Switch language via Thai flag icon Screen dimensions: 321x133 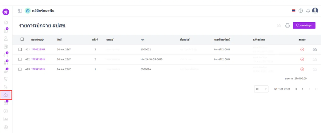click(293, 11)
